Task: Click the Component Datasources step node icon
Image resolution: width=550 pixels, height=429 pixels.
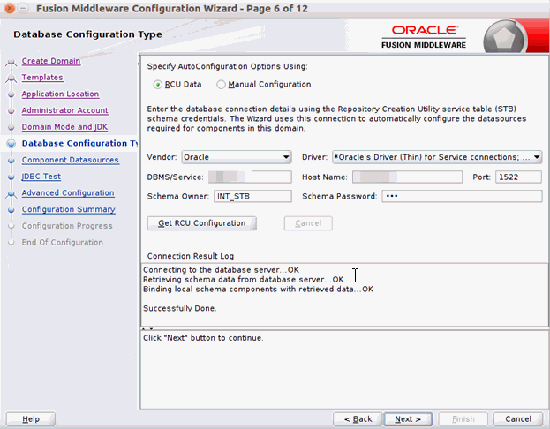Action: click(x=11, y=160)
